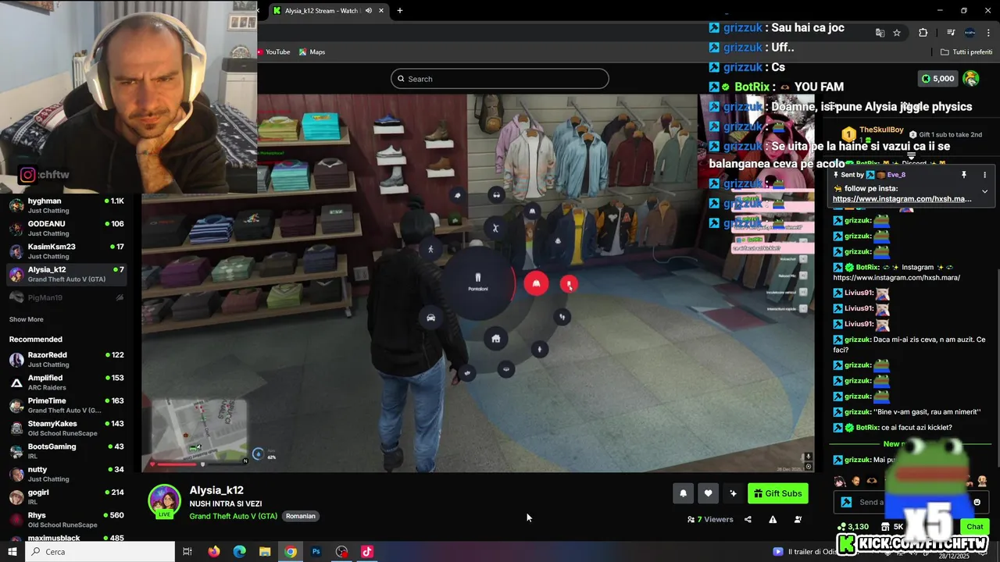Image resolution: width=1000 pixels, height=562 pixels.
Task: Open the SteamyKakes Old School RuneScape channel
Action: tap(67, 429)
